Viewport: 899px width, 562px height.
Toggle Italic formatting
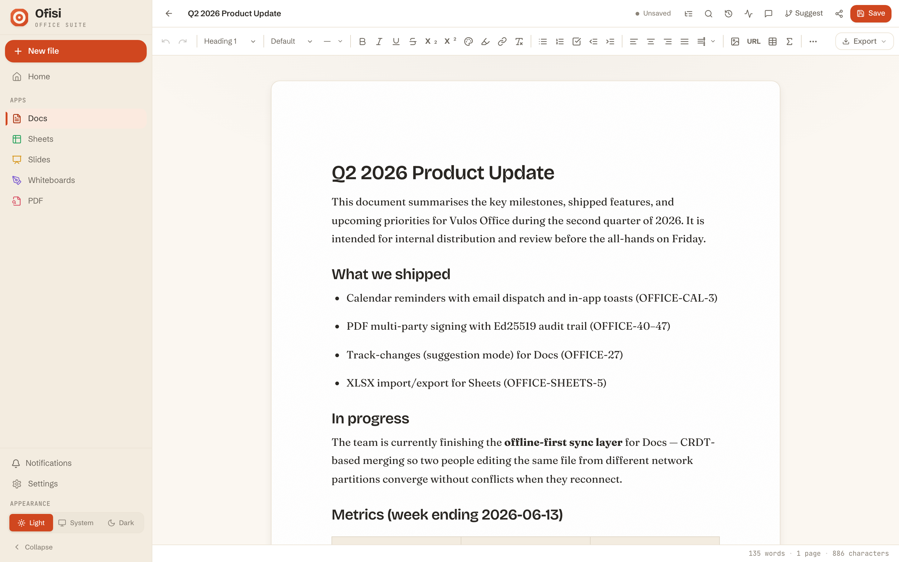point(379,41)
